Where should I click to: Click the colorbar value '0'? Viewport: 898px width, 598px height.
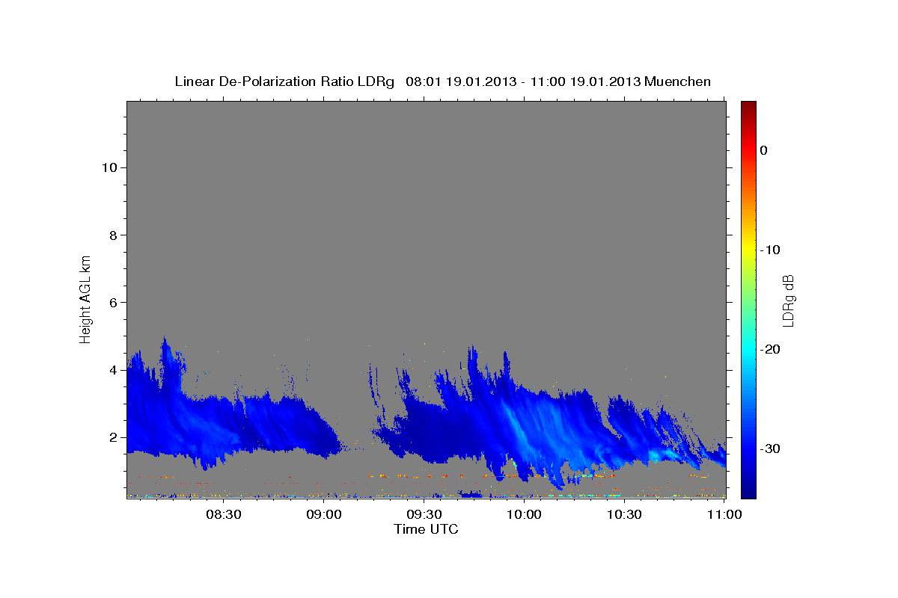click(x=764, y=150)
